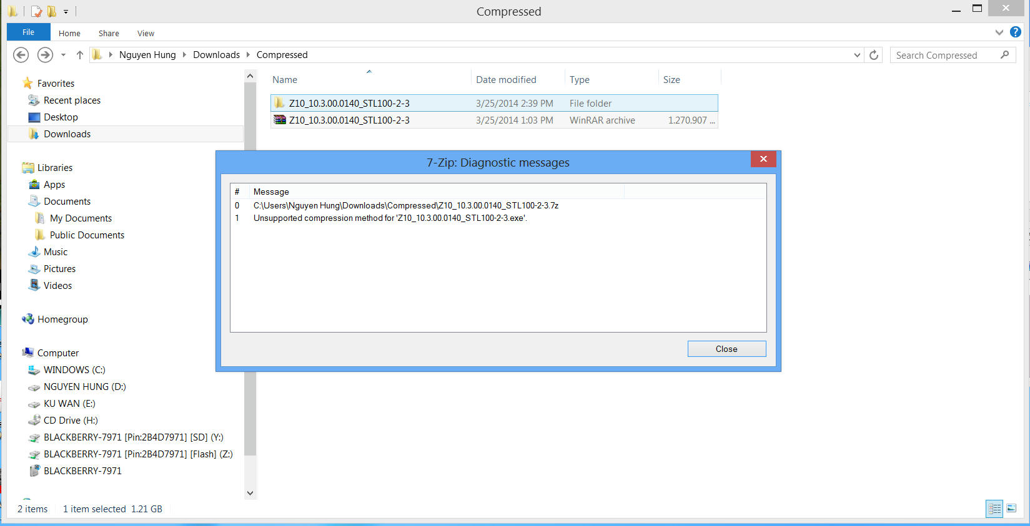The width and height of the screenshot is (1030, 526).
Task: Open Public Documents folder
Action: pos(87,235)
